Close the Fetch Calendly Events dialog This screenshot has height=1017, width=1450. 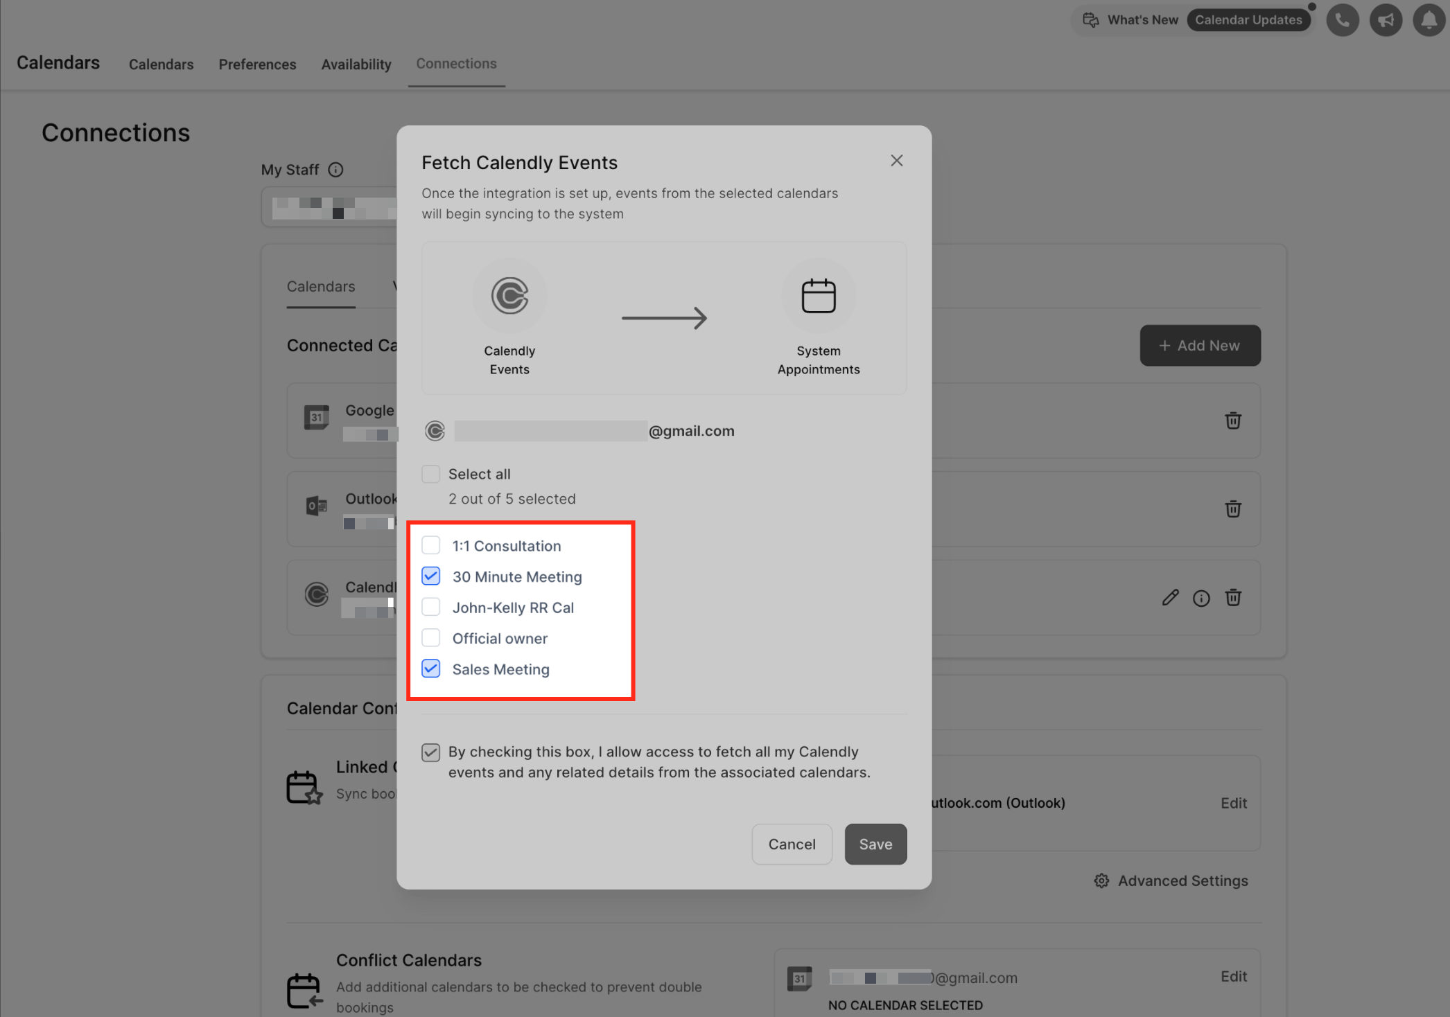[x=896, y=161]
